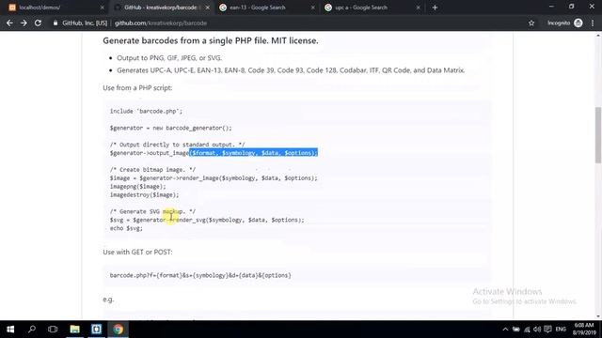Open Windows taskbar search
This screenshot has width=602, height=338.
pyautogui.click(x=32, y=330)
